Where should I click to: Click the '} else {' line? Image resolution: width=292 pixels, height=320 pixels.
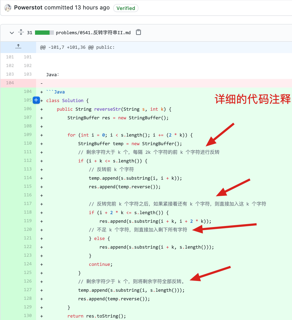99,238
